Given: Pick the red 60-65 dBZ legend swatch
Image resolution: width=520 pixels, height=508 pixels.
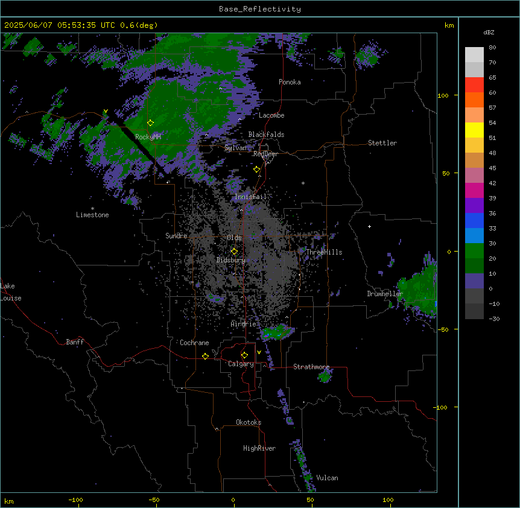Looking at the screenshot, I should [474, 85].
